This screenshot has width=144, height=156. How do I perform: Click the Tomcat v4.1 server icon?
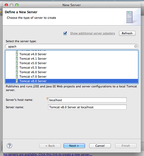(x=17, y=58)
